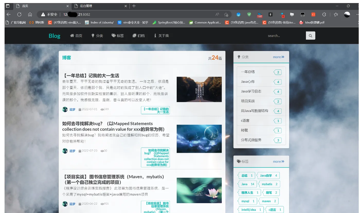
Task: Open the extension with 1.60 badge
Action: click(x=260, y=15)
